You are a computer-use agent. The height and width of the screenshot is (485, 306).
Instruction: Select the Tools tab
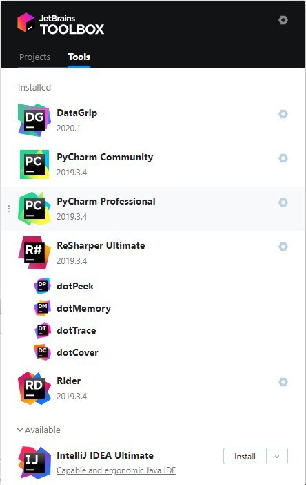point(79,57)
